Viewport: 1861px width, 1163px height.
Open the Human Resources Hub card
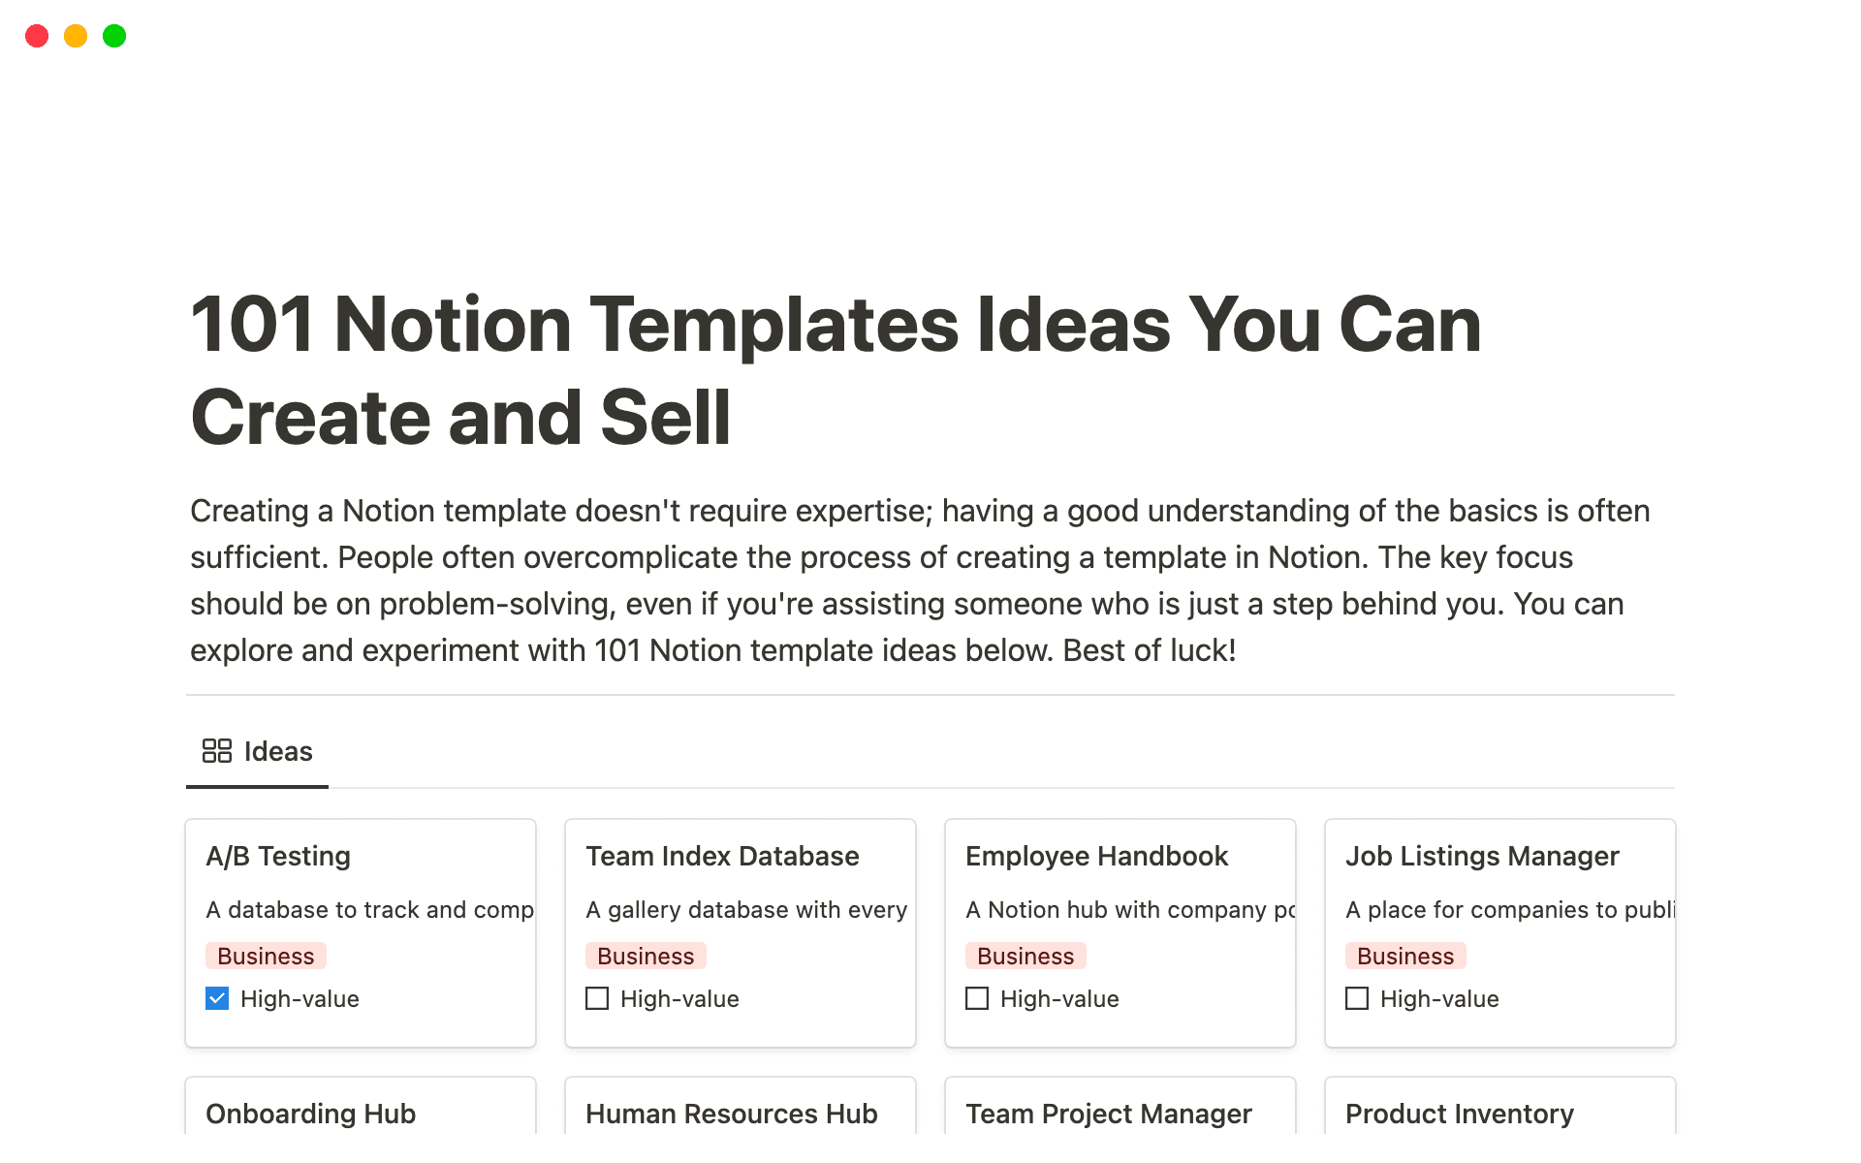coord(731,1114)
